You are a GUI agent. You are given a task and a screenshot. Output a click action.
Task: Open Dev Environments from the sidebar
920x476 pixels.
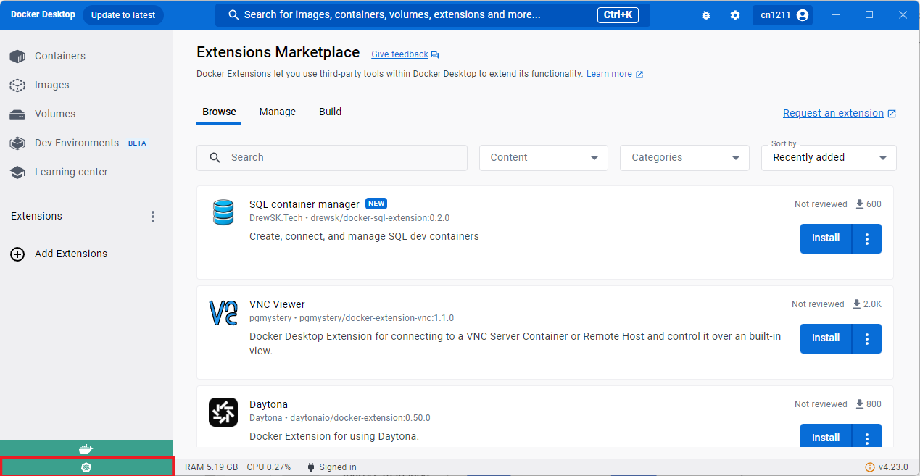[x=76, y=143]
